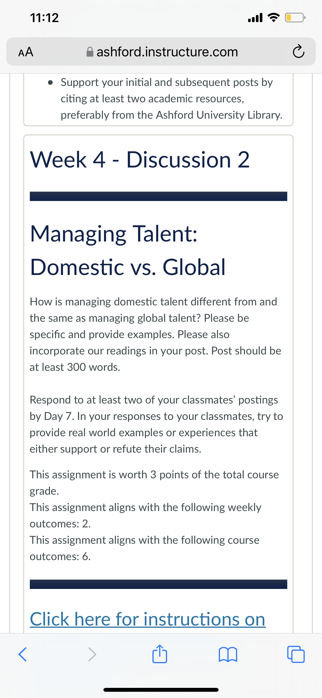
Task: Go back with the left arrow
Action: coord(23,654)
